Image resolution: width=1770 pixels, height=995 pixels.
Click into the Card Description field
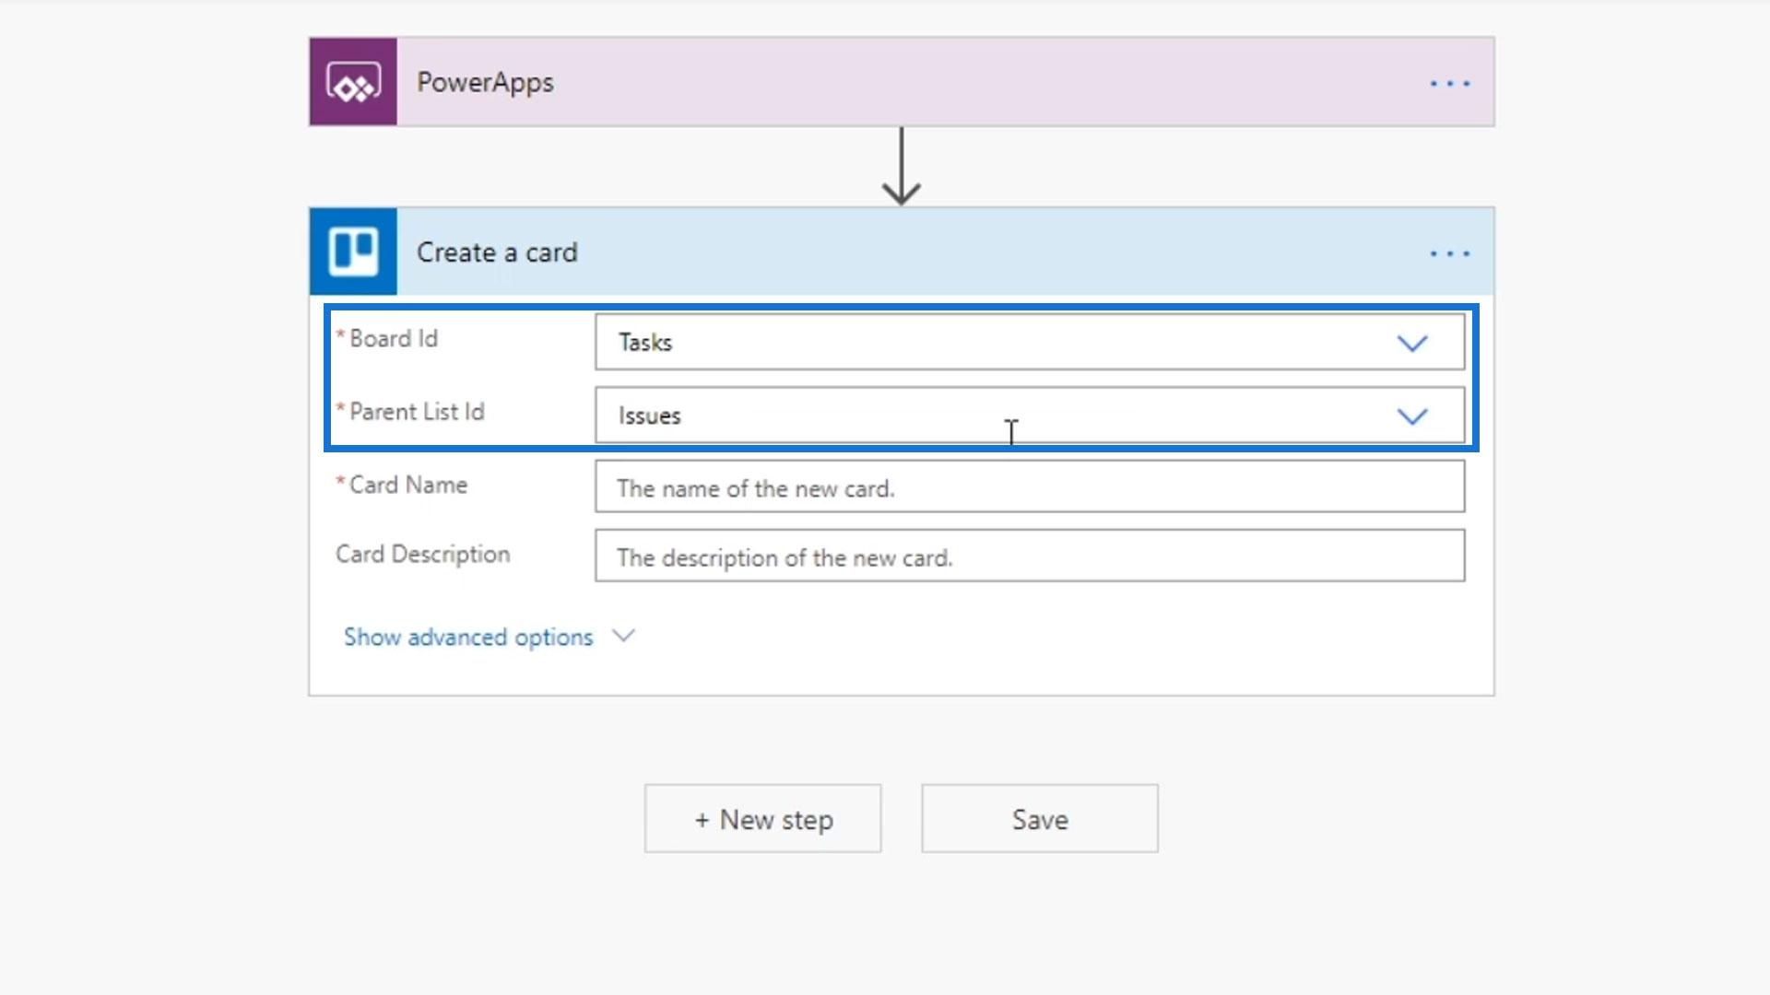pos(1029,556)
